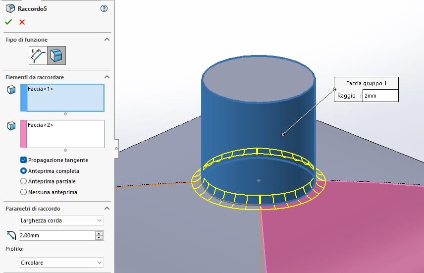Accept the fillet with the green checkmark
The width and height of the screenshot is (424, 273).
coord(8,22)
